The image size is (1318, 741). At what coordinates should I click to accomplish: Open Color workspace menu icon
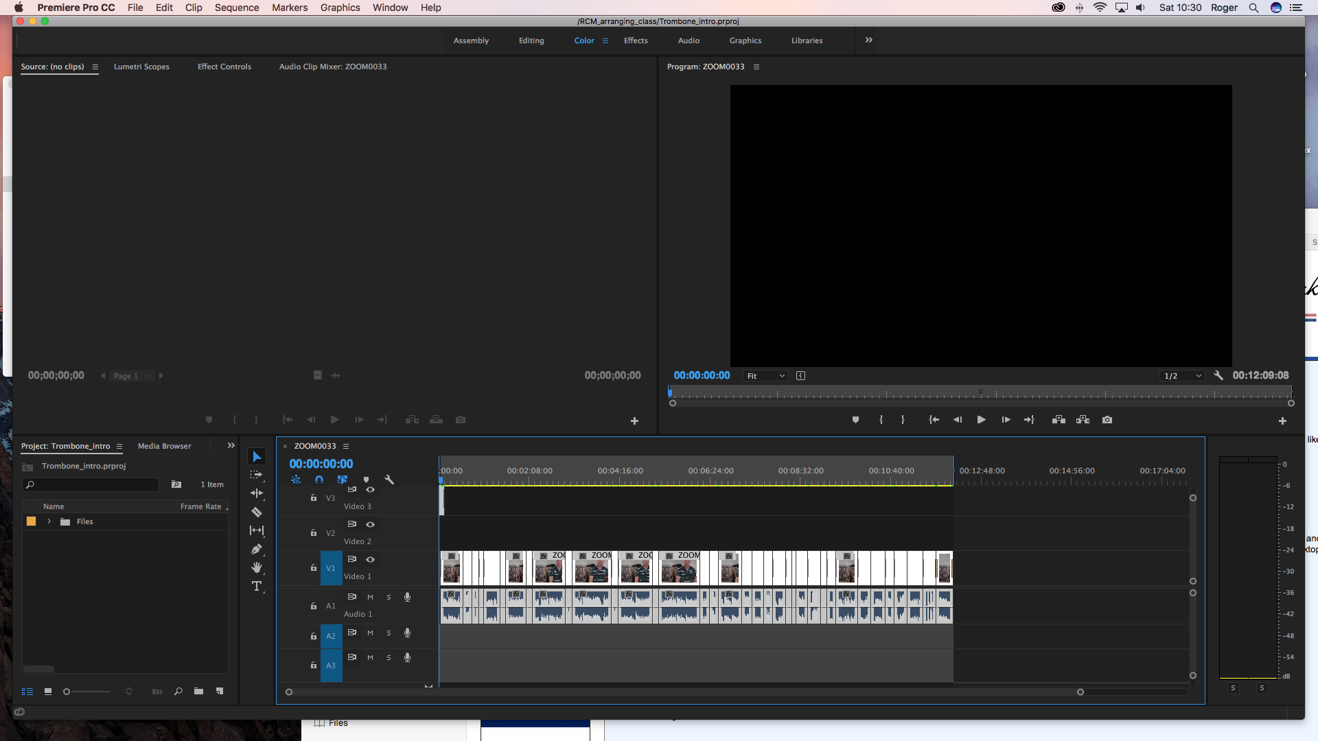(x=605, y=40)
